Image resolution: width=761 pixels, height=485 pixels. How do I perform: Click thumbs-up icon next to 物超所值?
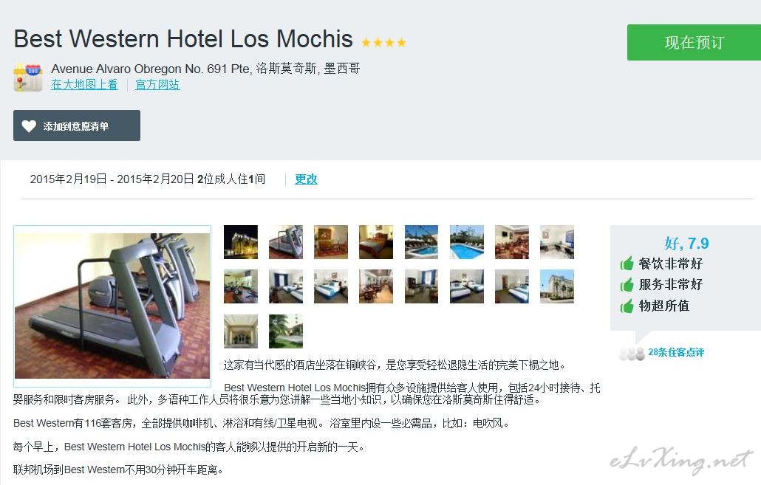point(627,306)
